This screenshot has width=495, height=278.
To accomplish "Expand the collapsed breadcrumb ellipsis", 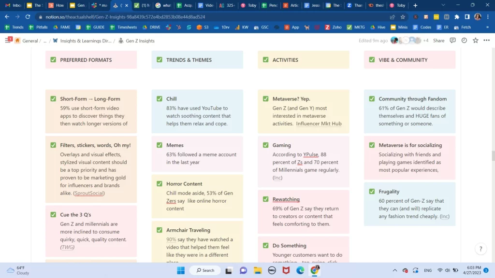I will point(45,41).
